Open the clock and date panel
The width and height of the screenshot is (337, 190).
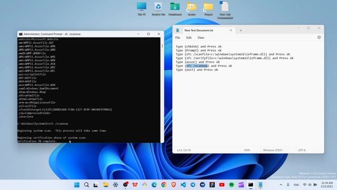[x=326, y=185]
